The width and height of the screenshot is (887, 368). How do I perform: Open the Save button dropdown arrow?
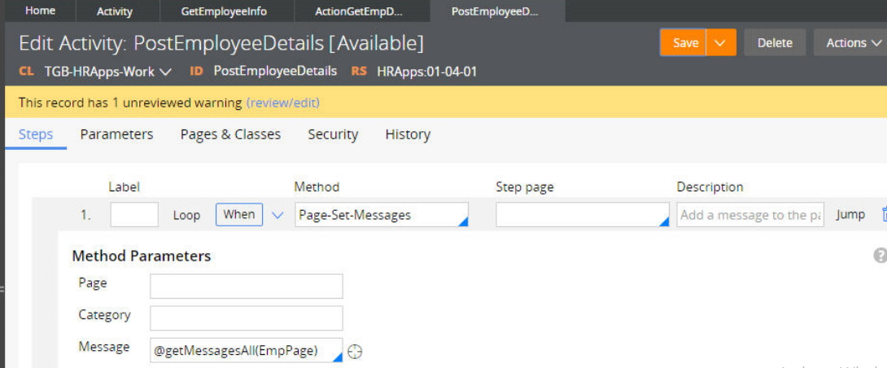(720, 43)
